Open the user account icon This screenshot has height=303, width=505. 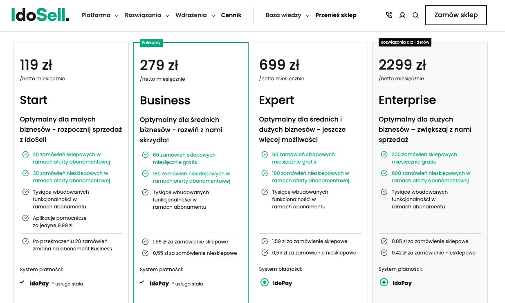[402, 15]
